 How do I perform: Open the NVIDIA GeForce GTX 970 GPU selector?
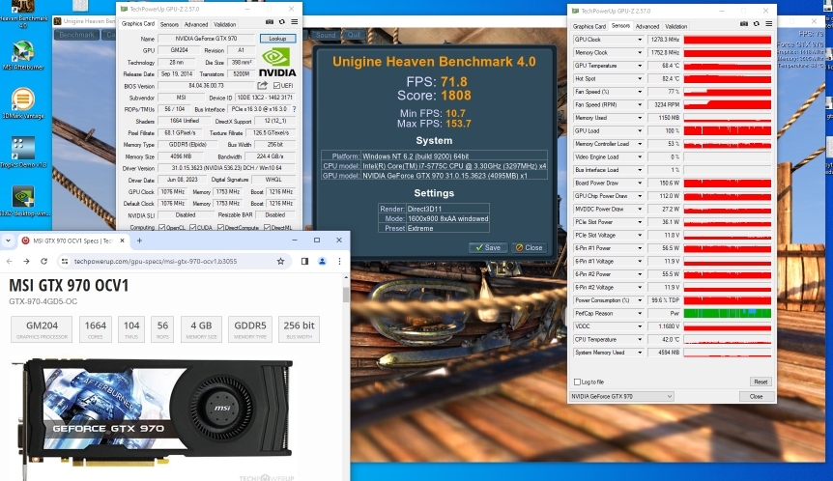tap(621, 396)
